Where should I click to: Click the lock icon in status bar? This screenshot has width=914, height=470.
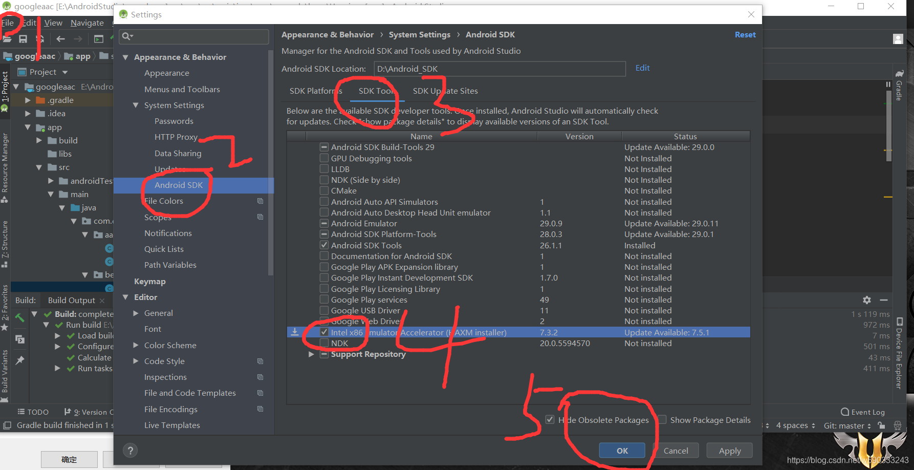pyautogui.click(x=881, y=425)
